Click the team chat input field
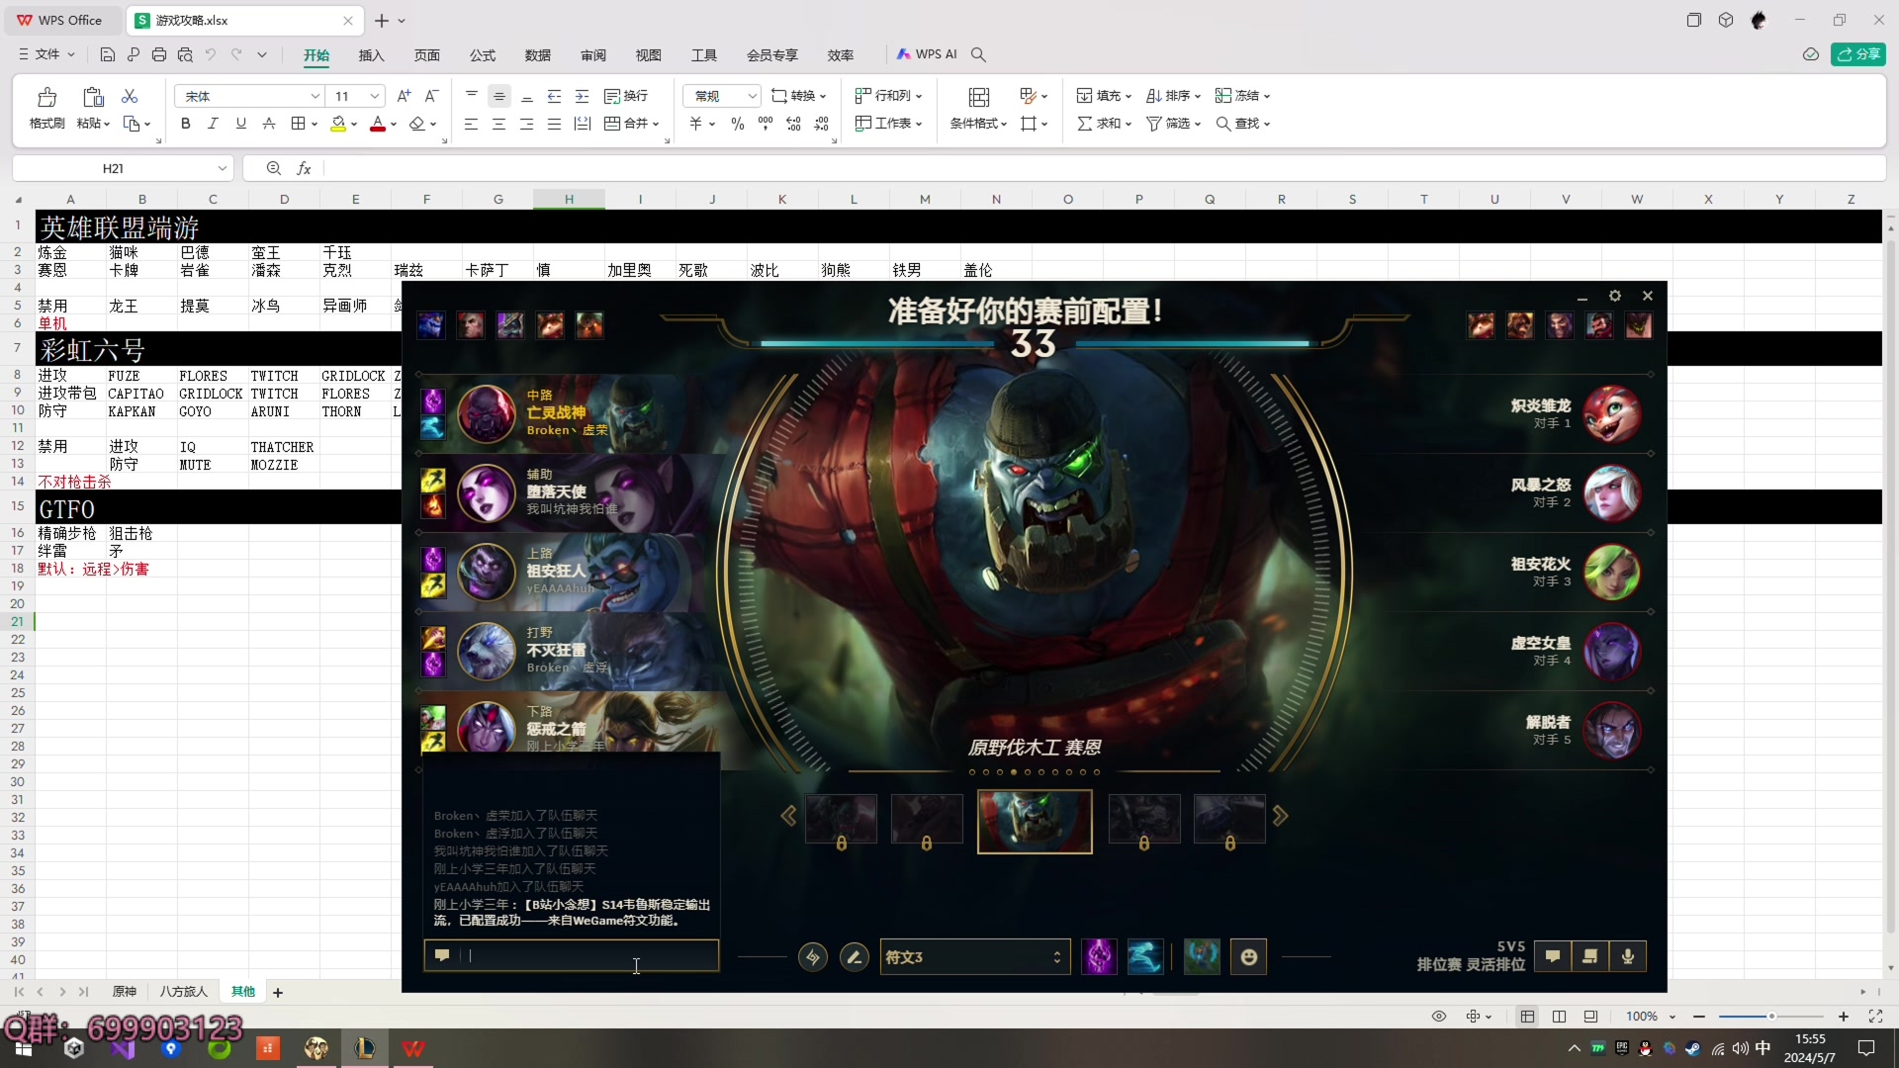Image resolution: width=1899 pixels, height=1068 pixels. (x=571, y=955)
